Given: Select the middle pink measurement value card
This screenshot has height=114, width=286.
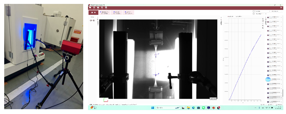Looking at the screenshot, I should tap(116, 13).
